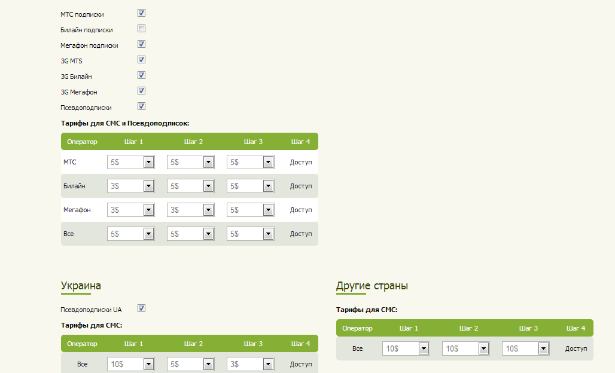Toggle the 3G Билайн checkbox

tap(142, 75)
